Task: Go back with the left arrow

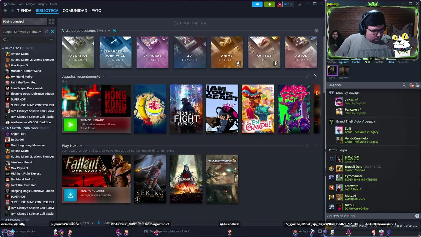Action: 5,11
